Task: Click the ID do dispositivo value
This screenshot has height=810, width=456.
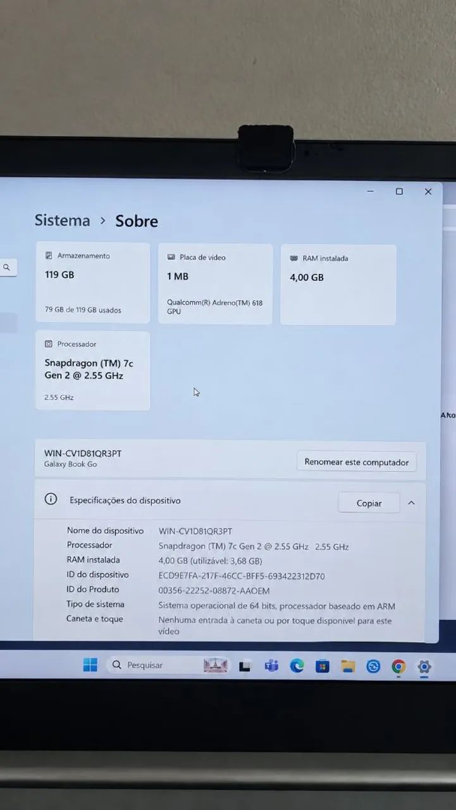Action: pos(242,576)
